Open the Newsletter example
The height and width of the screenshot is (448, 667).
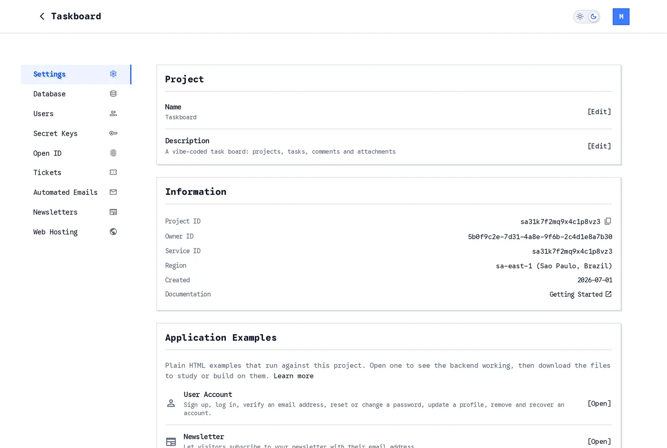click(599, 442)
